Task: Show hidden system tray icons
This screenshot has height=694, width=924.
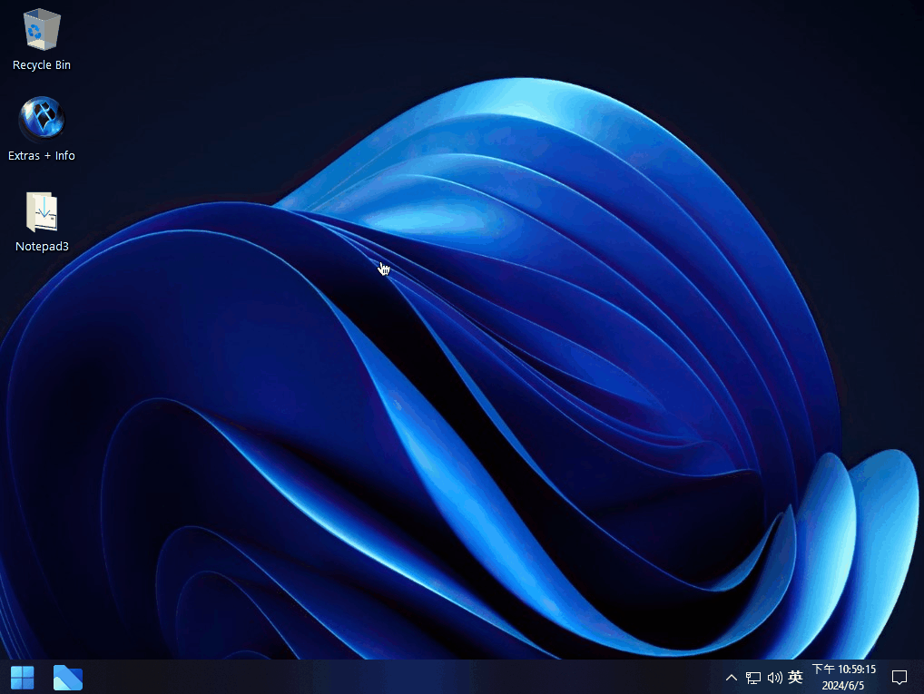Action: coord(732,678)
